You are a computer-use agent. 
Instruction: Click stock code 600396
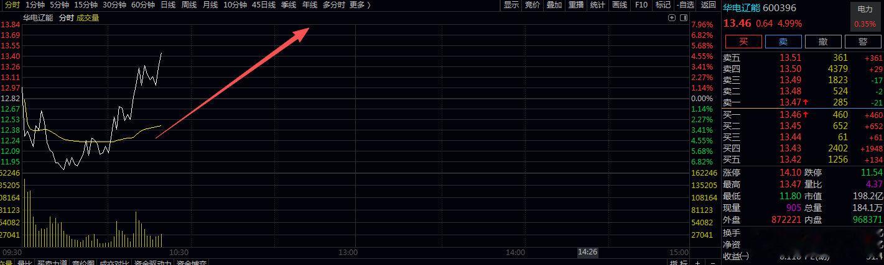pos(779,8)
